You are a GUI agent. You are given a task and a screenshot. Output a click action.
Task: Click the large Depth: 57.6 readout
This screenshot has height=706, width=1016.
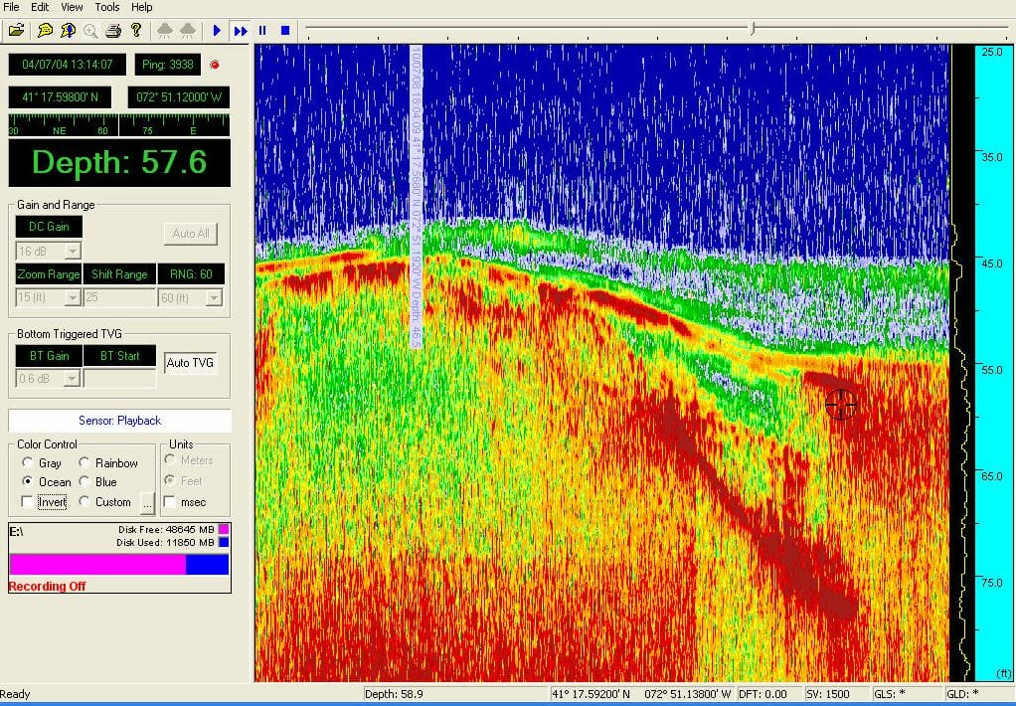[x=119, y=162]
